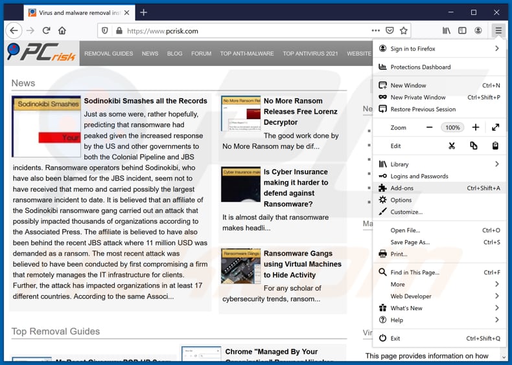
Task: Expand the Help submenu
Action: click(439, 320)
